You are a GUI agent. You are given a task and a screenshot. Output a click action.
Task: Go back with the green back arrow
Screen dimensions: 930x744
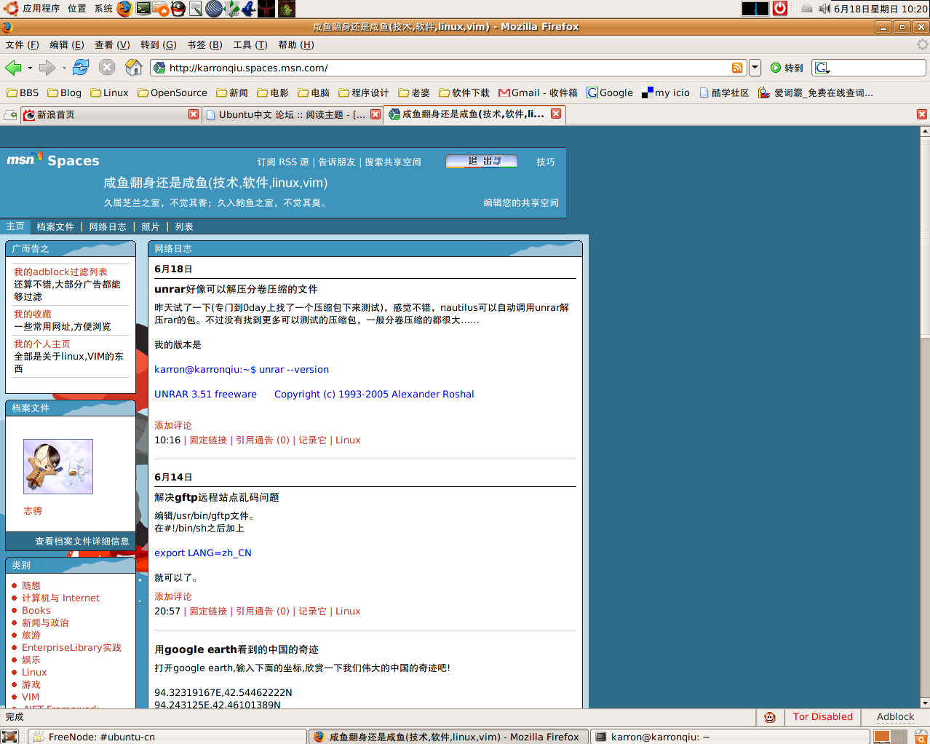14,68
